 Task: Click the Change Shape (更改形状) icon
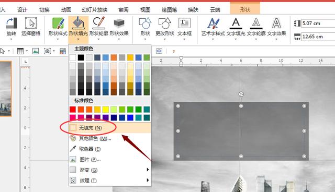(165, 23)
